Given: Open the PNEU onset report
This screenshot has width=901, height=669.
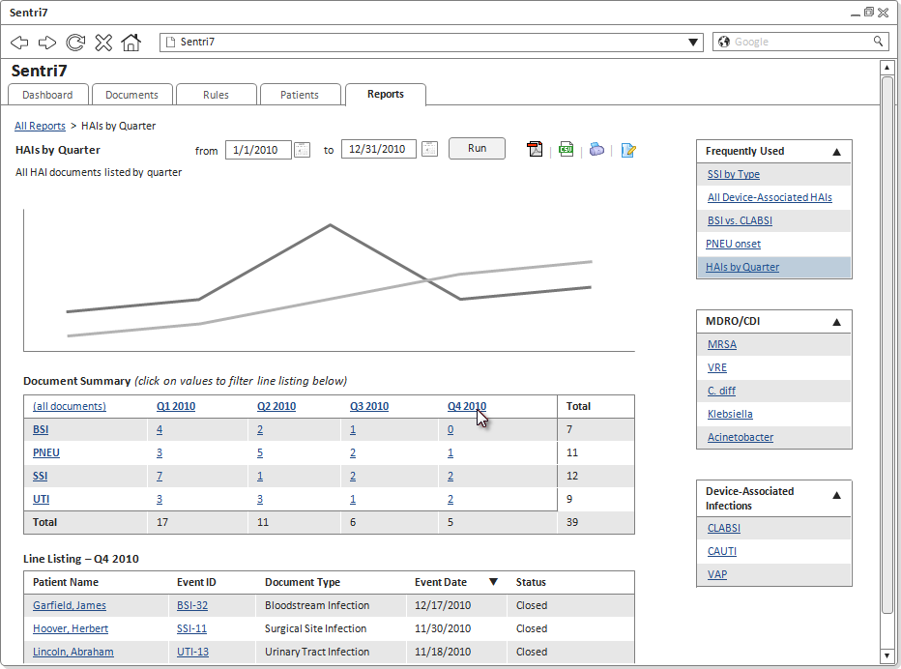Looking at the screenshot, I should (733, 244).
